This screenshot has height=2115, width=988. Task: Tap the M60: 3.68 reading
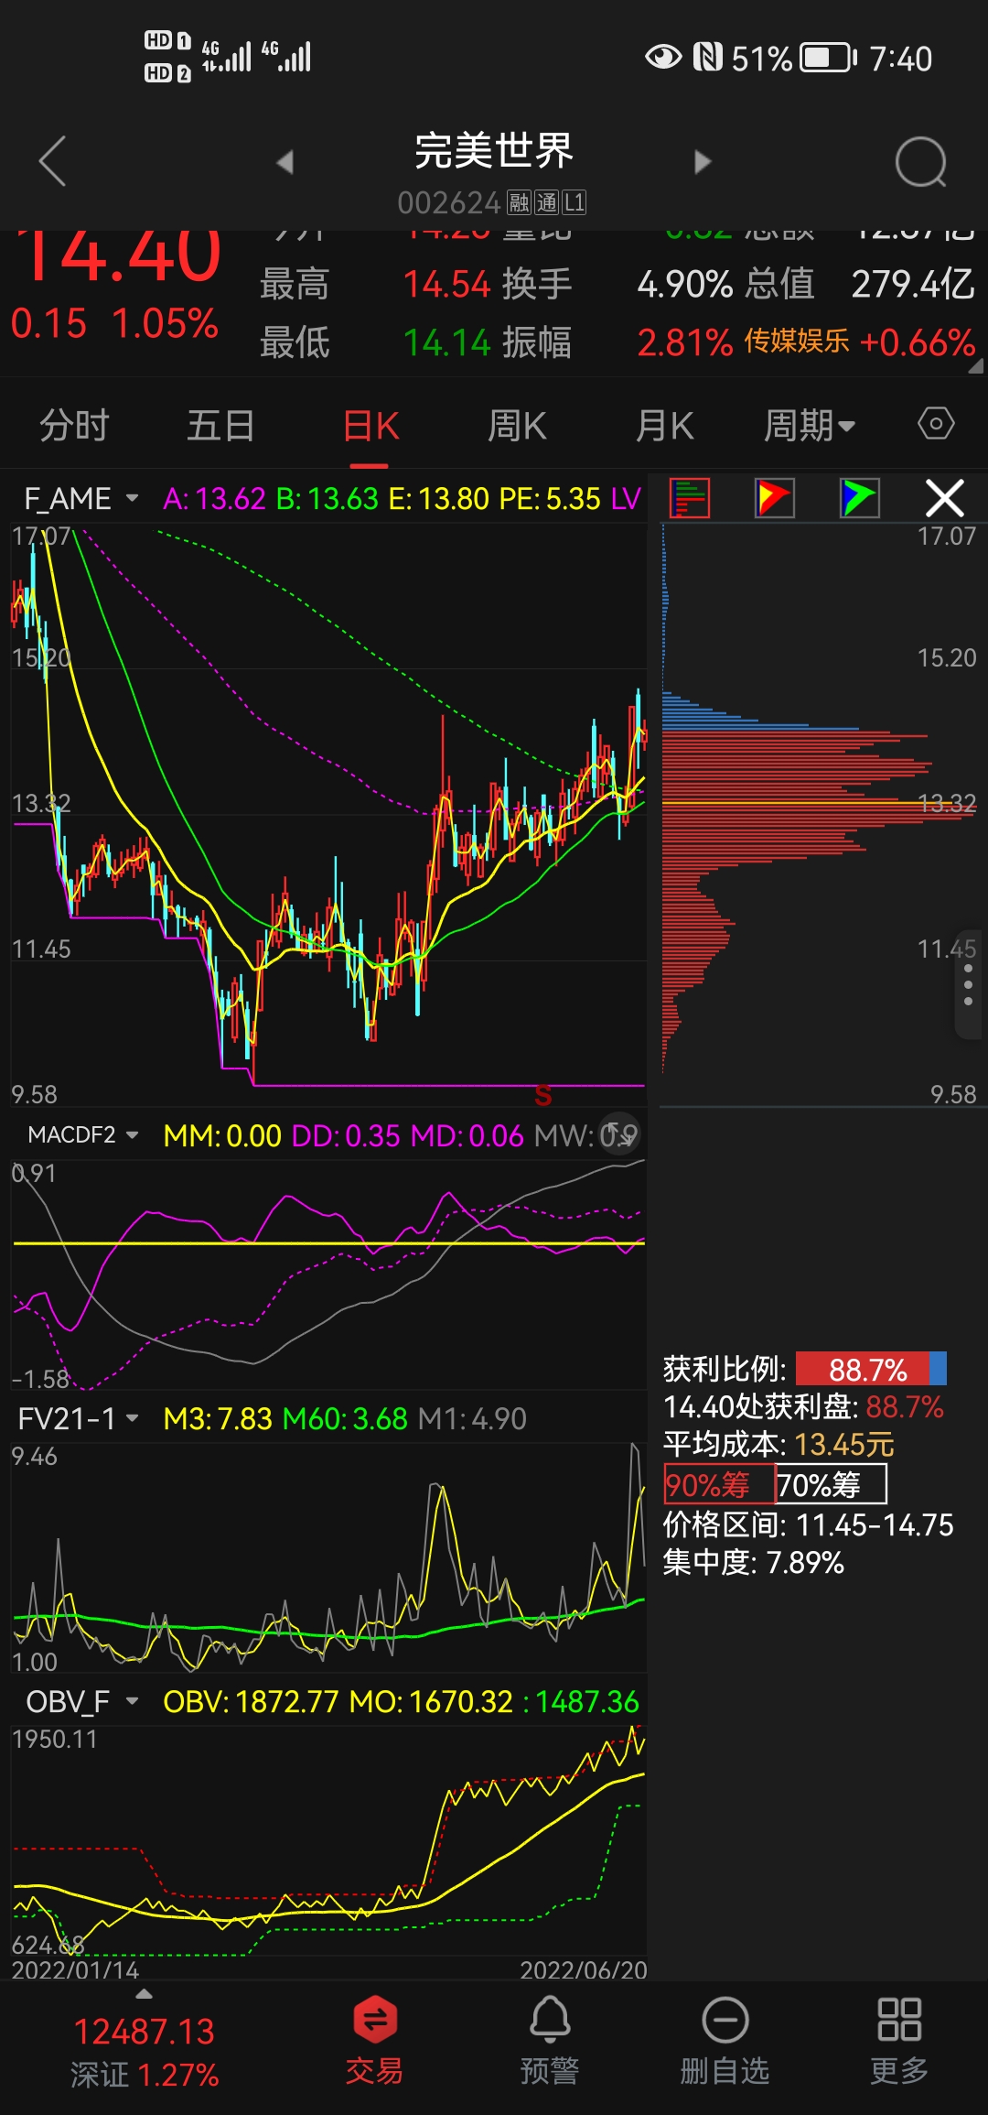345,1419
